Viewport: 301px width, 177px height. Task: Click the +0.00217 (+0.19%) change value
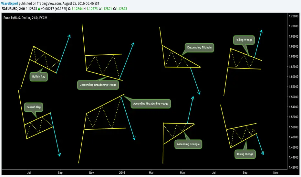click(x=54, y=9)
